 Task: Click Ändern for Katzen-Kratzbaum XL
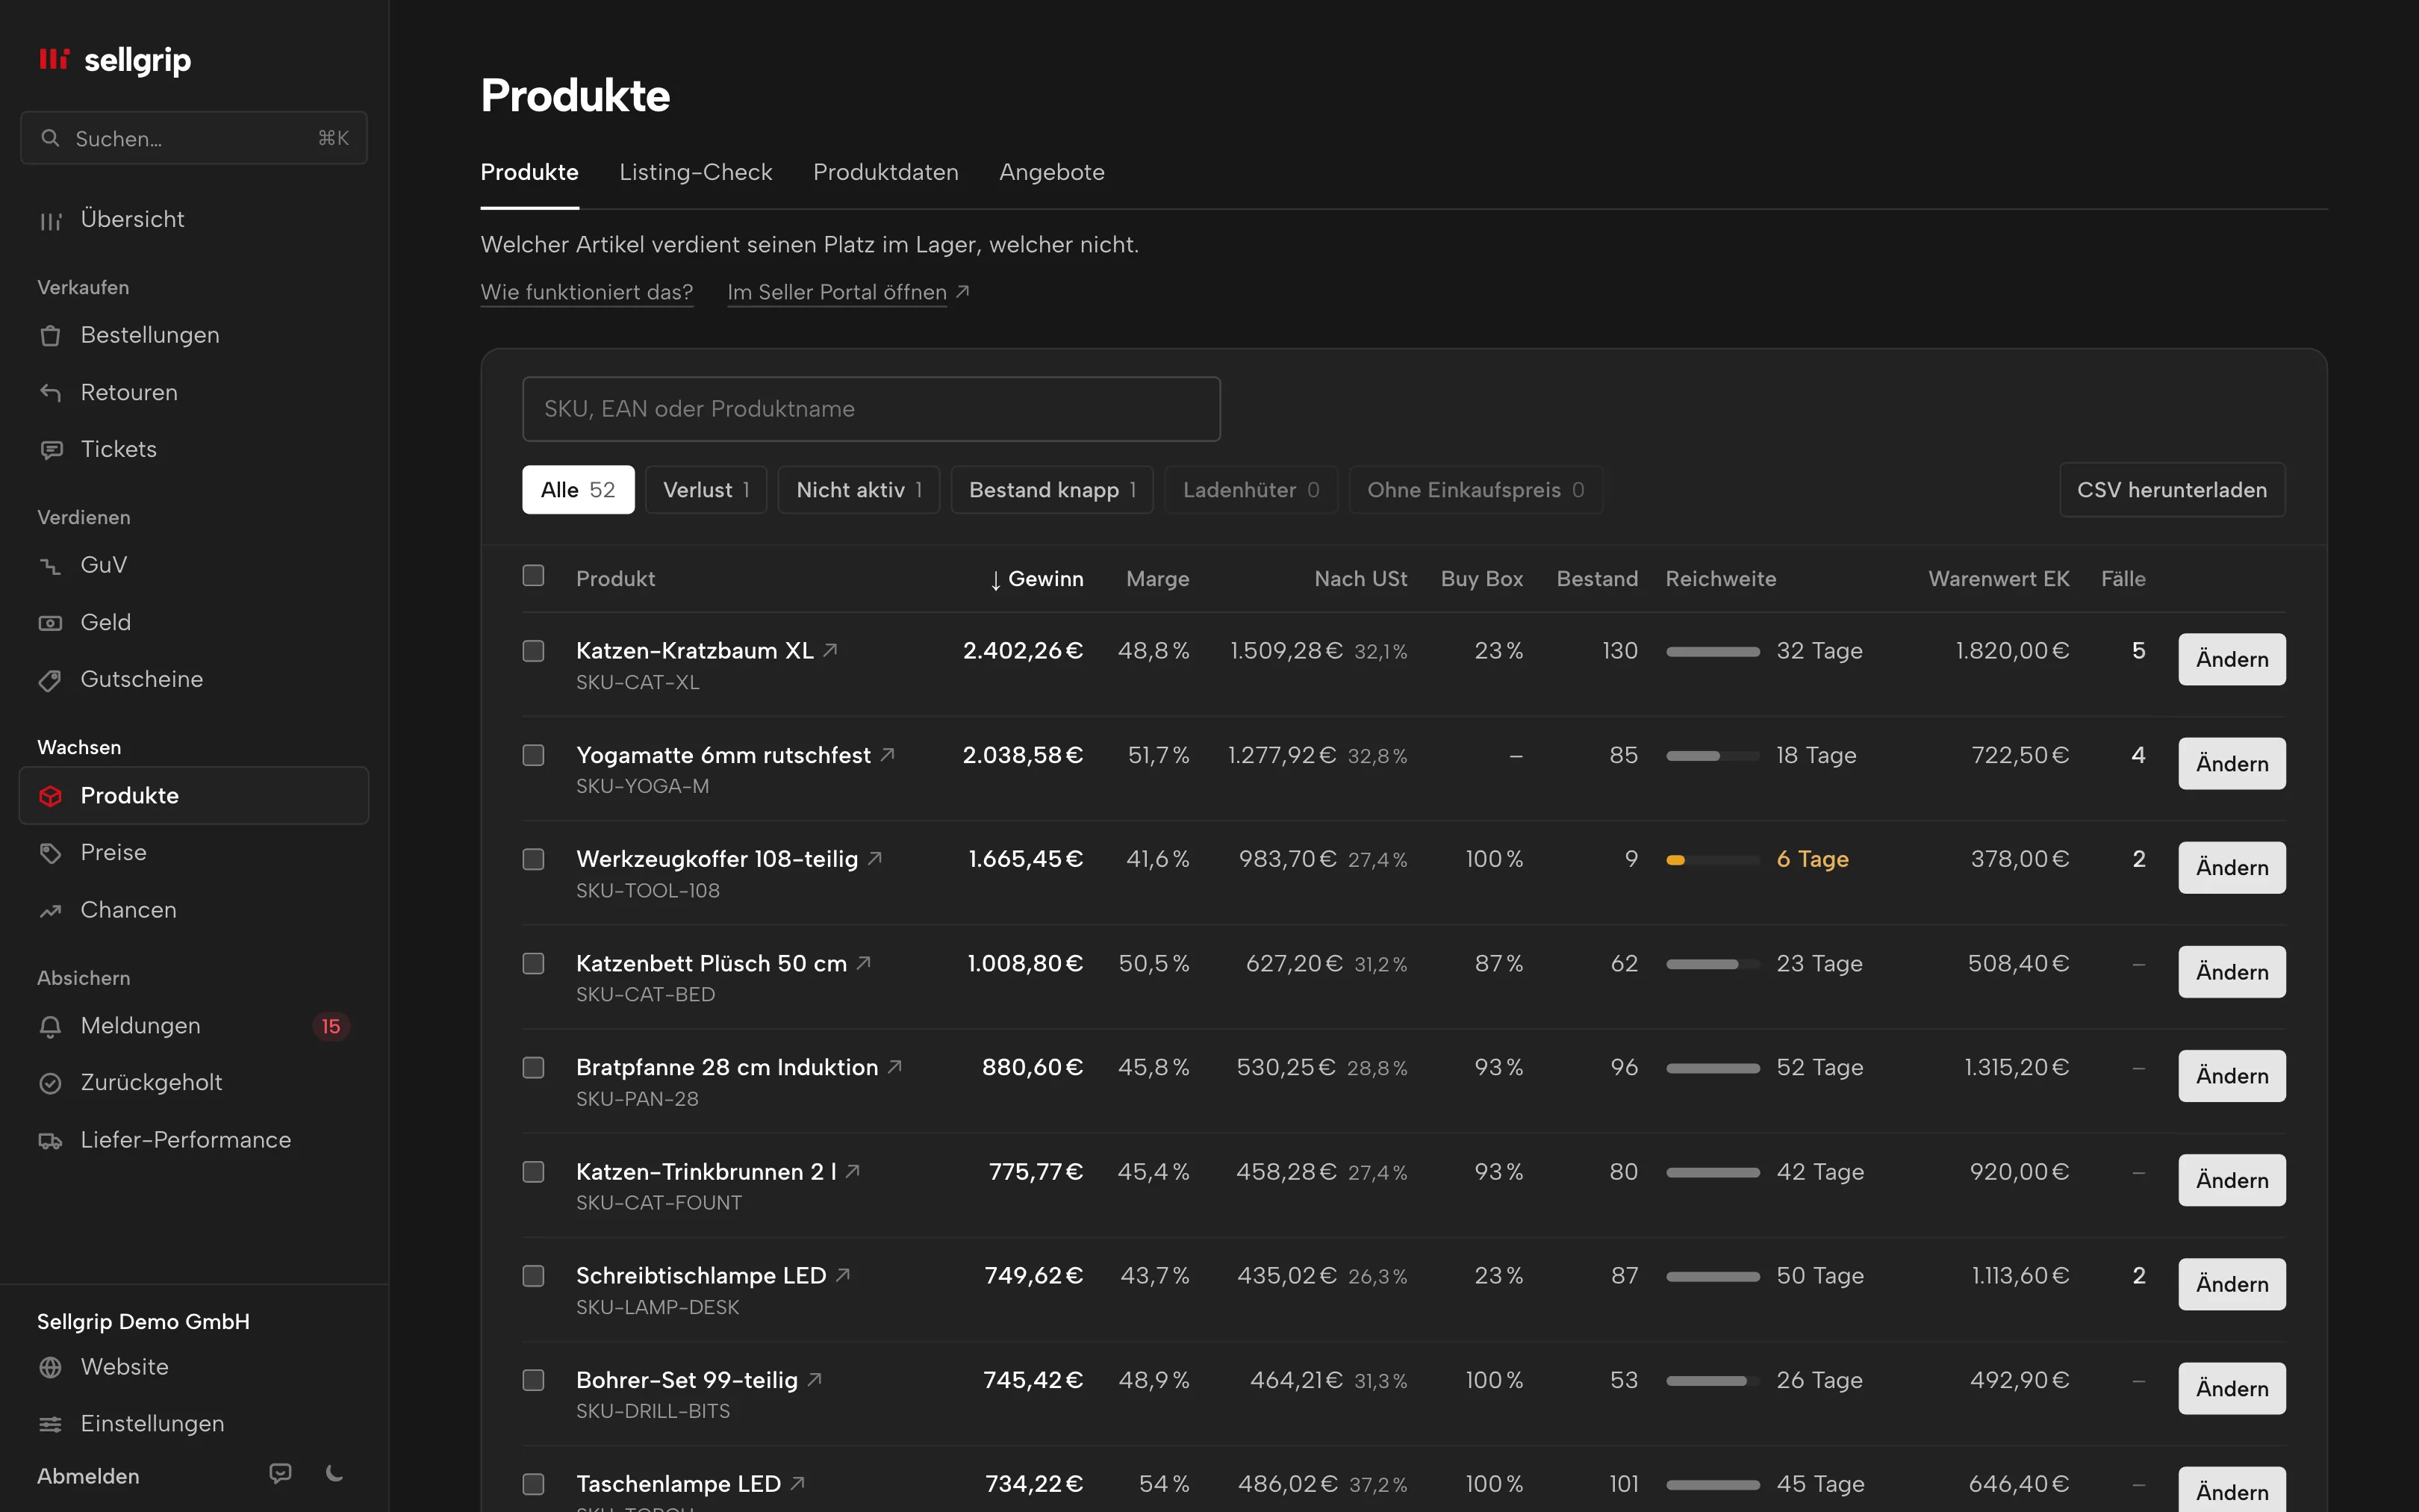pos(2231,659)
